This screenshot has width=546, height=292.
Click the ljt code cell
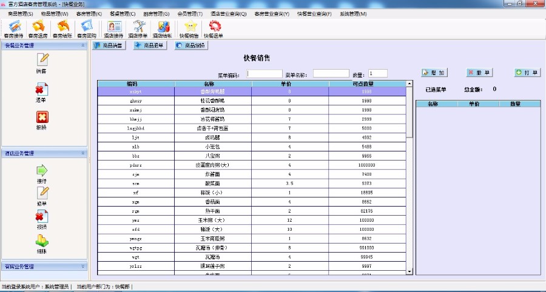click(x=136, y=138)
